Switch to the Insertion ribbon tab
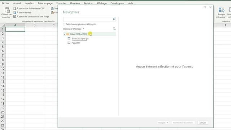The height and width of the screenshot is (130, 231). tap(30, 3)
